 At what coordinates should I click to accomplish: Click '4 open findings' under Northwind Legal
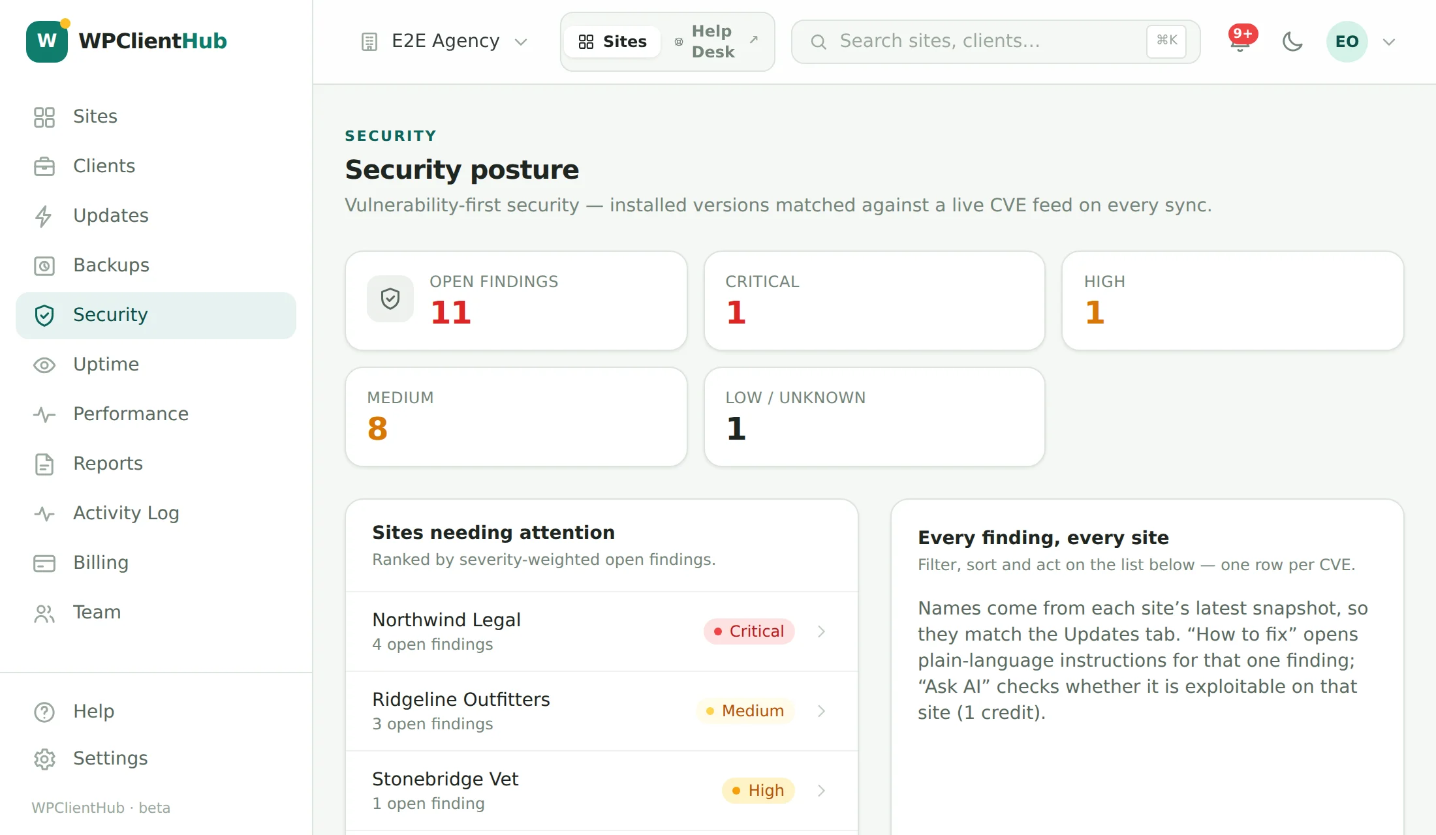tap(432, 645)
